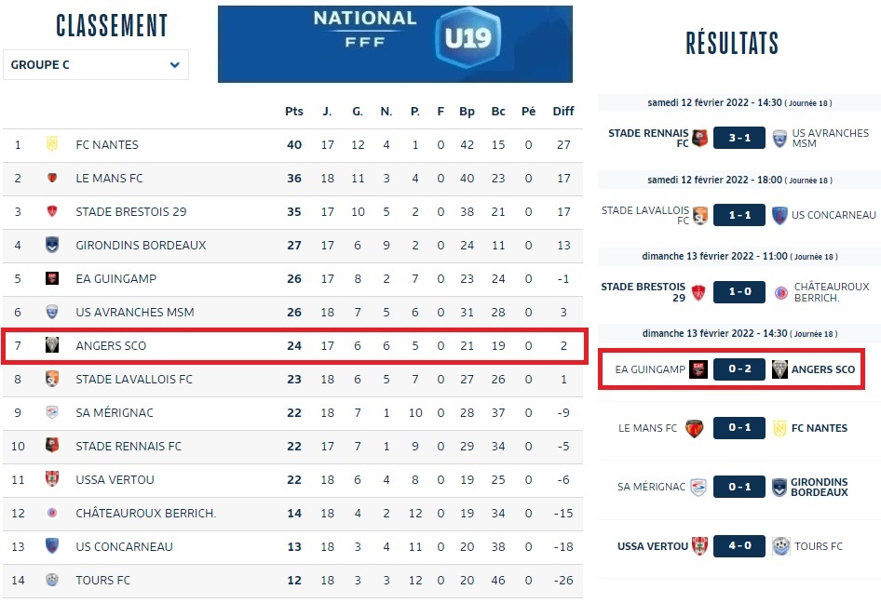
Task: Click the FC Nantes crest in standings
Action: click(x=52, y=144)
